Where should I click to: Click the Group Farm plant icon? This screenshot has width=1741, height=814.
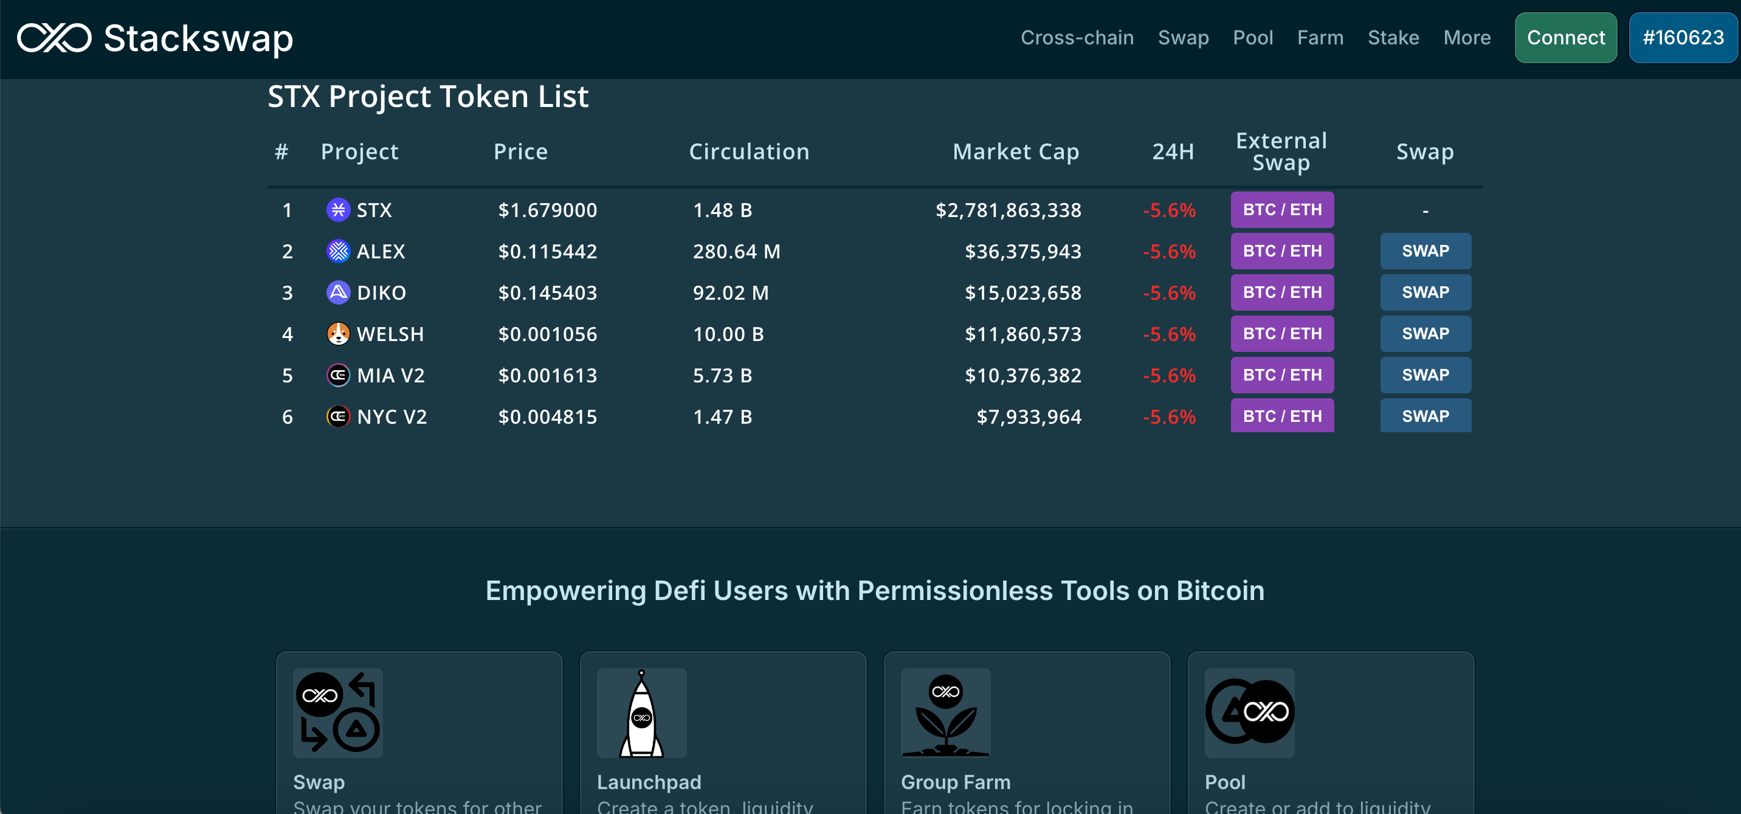[945, 712]
